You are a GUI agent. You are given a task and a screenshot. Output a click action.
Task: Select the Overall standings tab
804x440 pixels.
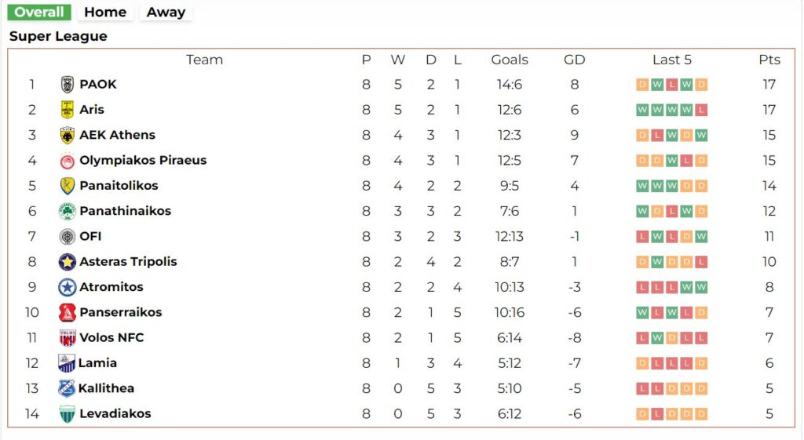click(x=39, y=13)
